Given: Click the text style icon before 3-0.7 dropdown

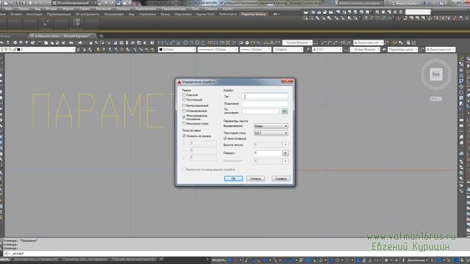Looking at the screenshot, I should [x=308, y=49].
